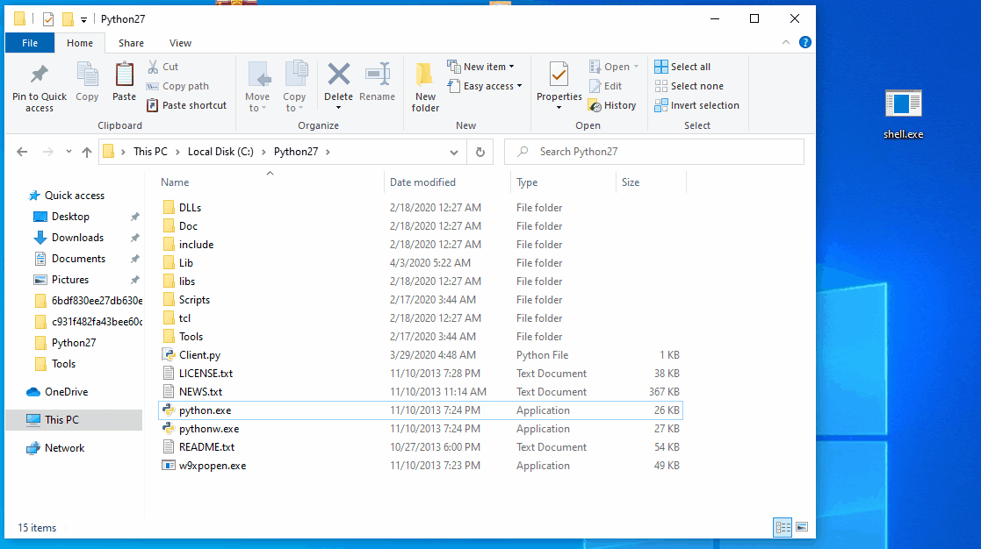Open Quick access in navigation pane
The image size is (981, 549).
click(x=74, y=196)
